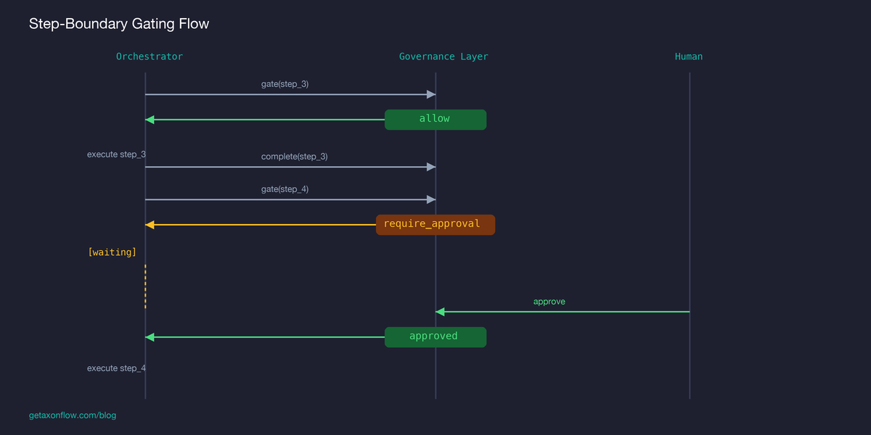Click the arrowhead of the approve arrow
The image size is (871, 435).
point(440,311)
